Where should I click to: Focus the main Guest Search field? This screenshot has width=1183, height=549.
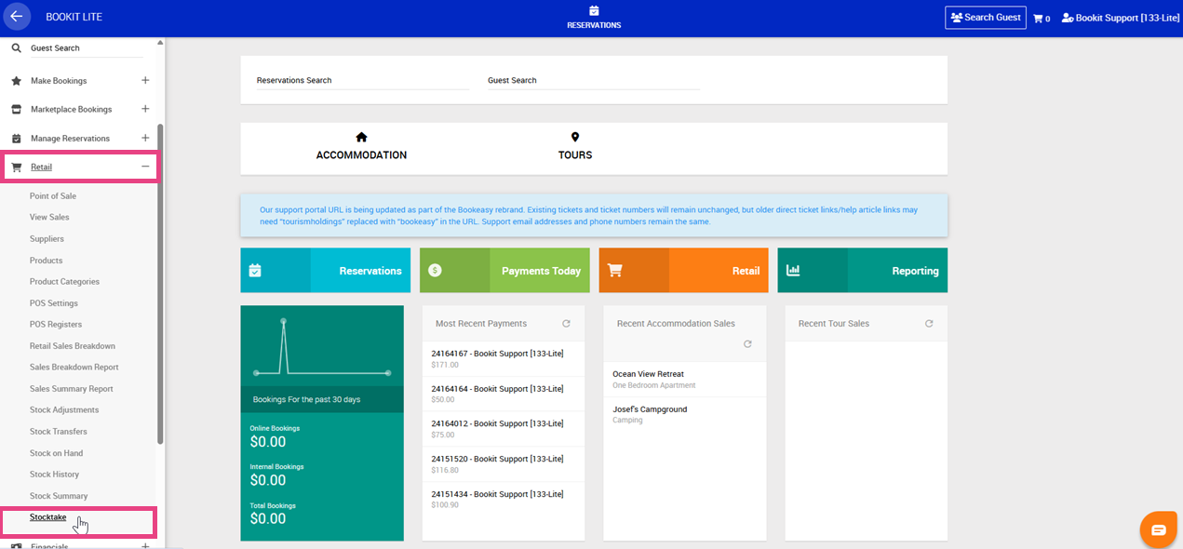[x=593, y=81]
